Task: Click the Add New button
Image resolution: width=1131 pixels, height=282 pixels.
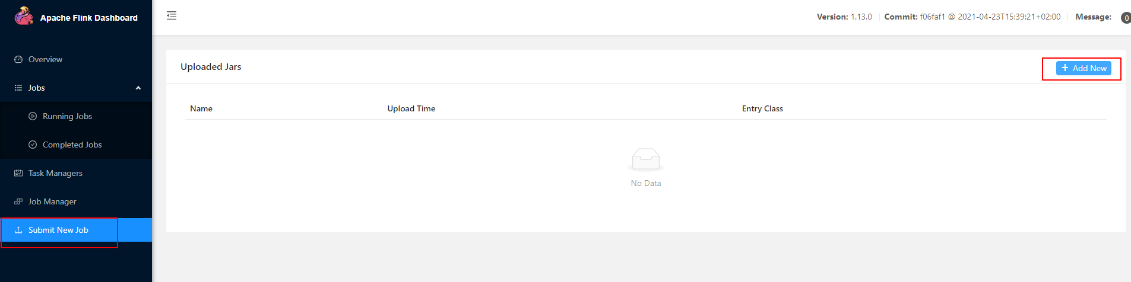Action: coord(1084,68)
